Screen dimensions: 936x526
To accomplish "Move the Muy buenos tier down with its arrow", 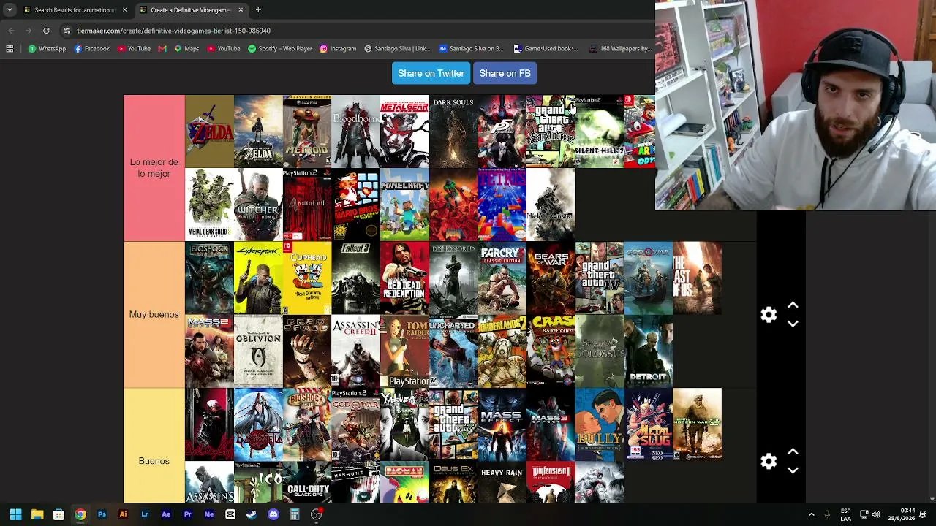I will click(793, 324).
